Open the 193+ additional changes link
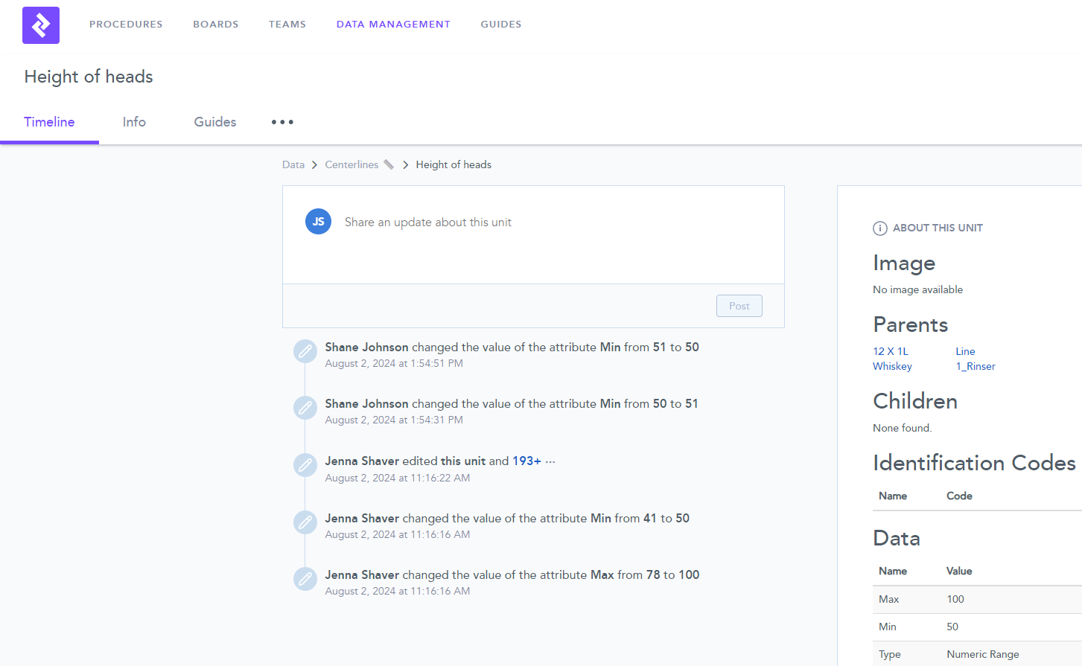This screenshot has width=1082, height=666. point(526,461)
